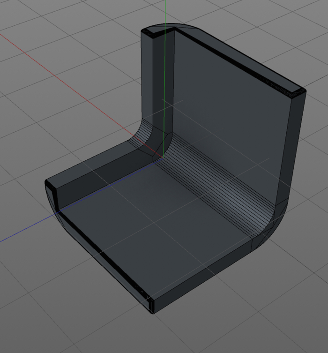Click the world origin where the axes meet
The height and width of the screenshot is (353, 328).
[163, 158]
